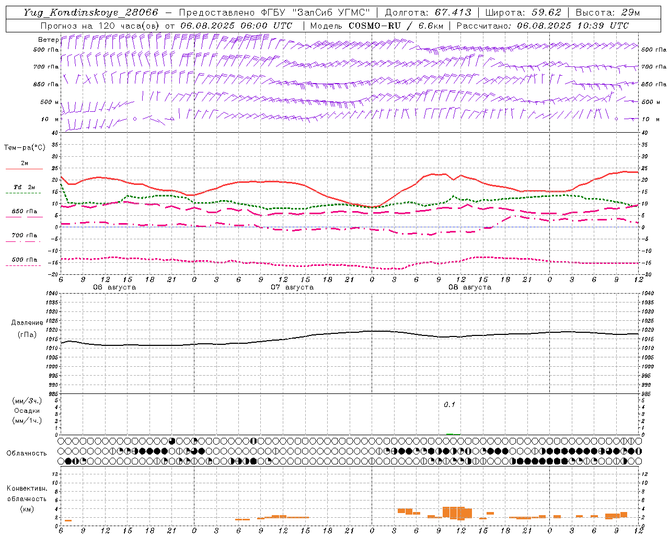Click the Облачность cloudiness label
This screenshot has height=535, width=669.
(27, 453)
